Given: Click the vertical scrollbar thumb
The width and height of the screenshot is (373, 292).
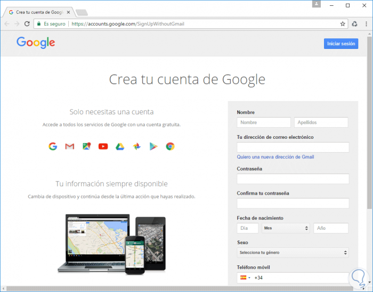Looking at the screenshot, I should pyautogui.click(x=369, y=123).
